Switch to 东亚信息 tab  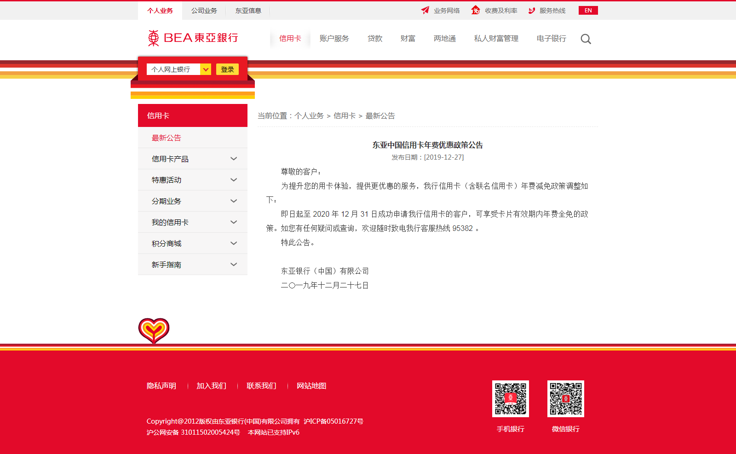pyautogui.click(x=248, y=11)
